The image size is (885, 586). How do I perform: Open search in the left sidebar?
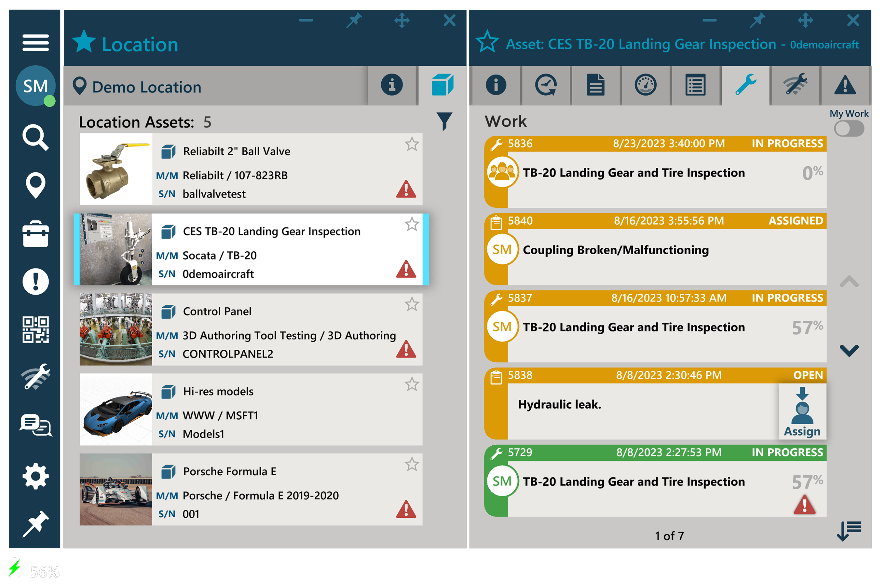click(x=35, y=137)
